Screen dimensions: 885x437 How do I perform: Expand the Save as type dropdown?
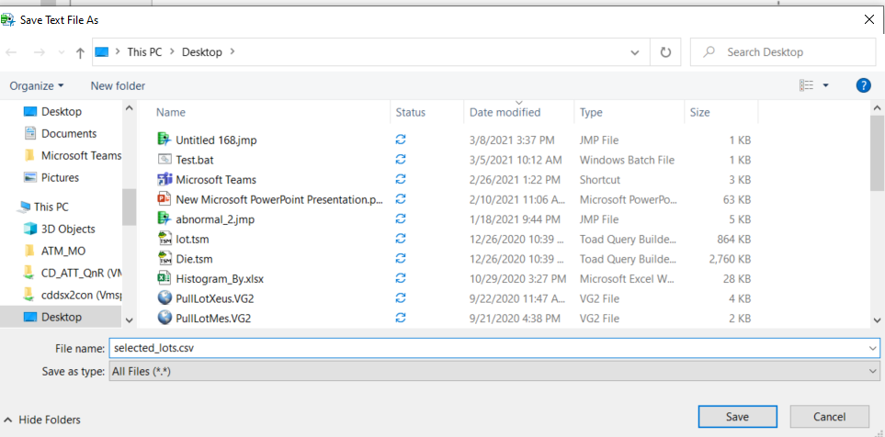coord(872,371)
